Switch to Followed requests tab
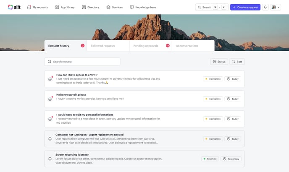 [x=103, y=46]
